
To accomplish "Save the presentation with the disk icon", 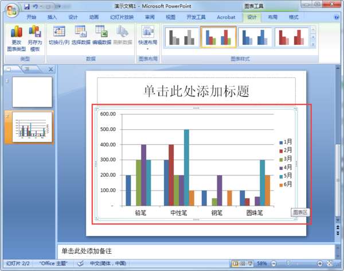I will tap(27, 6).
